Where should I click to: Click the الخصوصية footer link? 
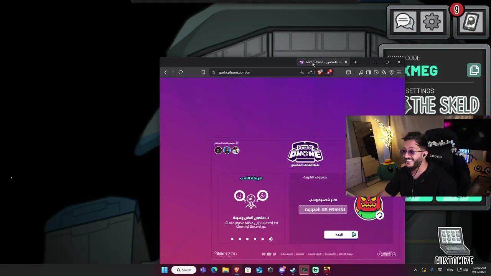pos(330,254)
